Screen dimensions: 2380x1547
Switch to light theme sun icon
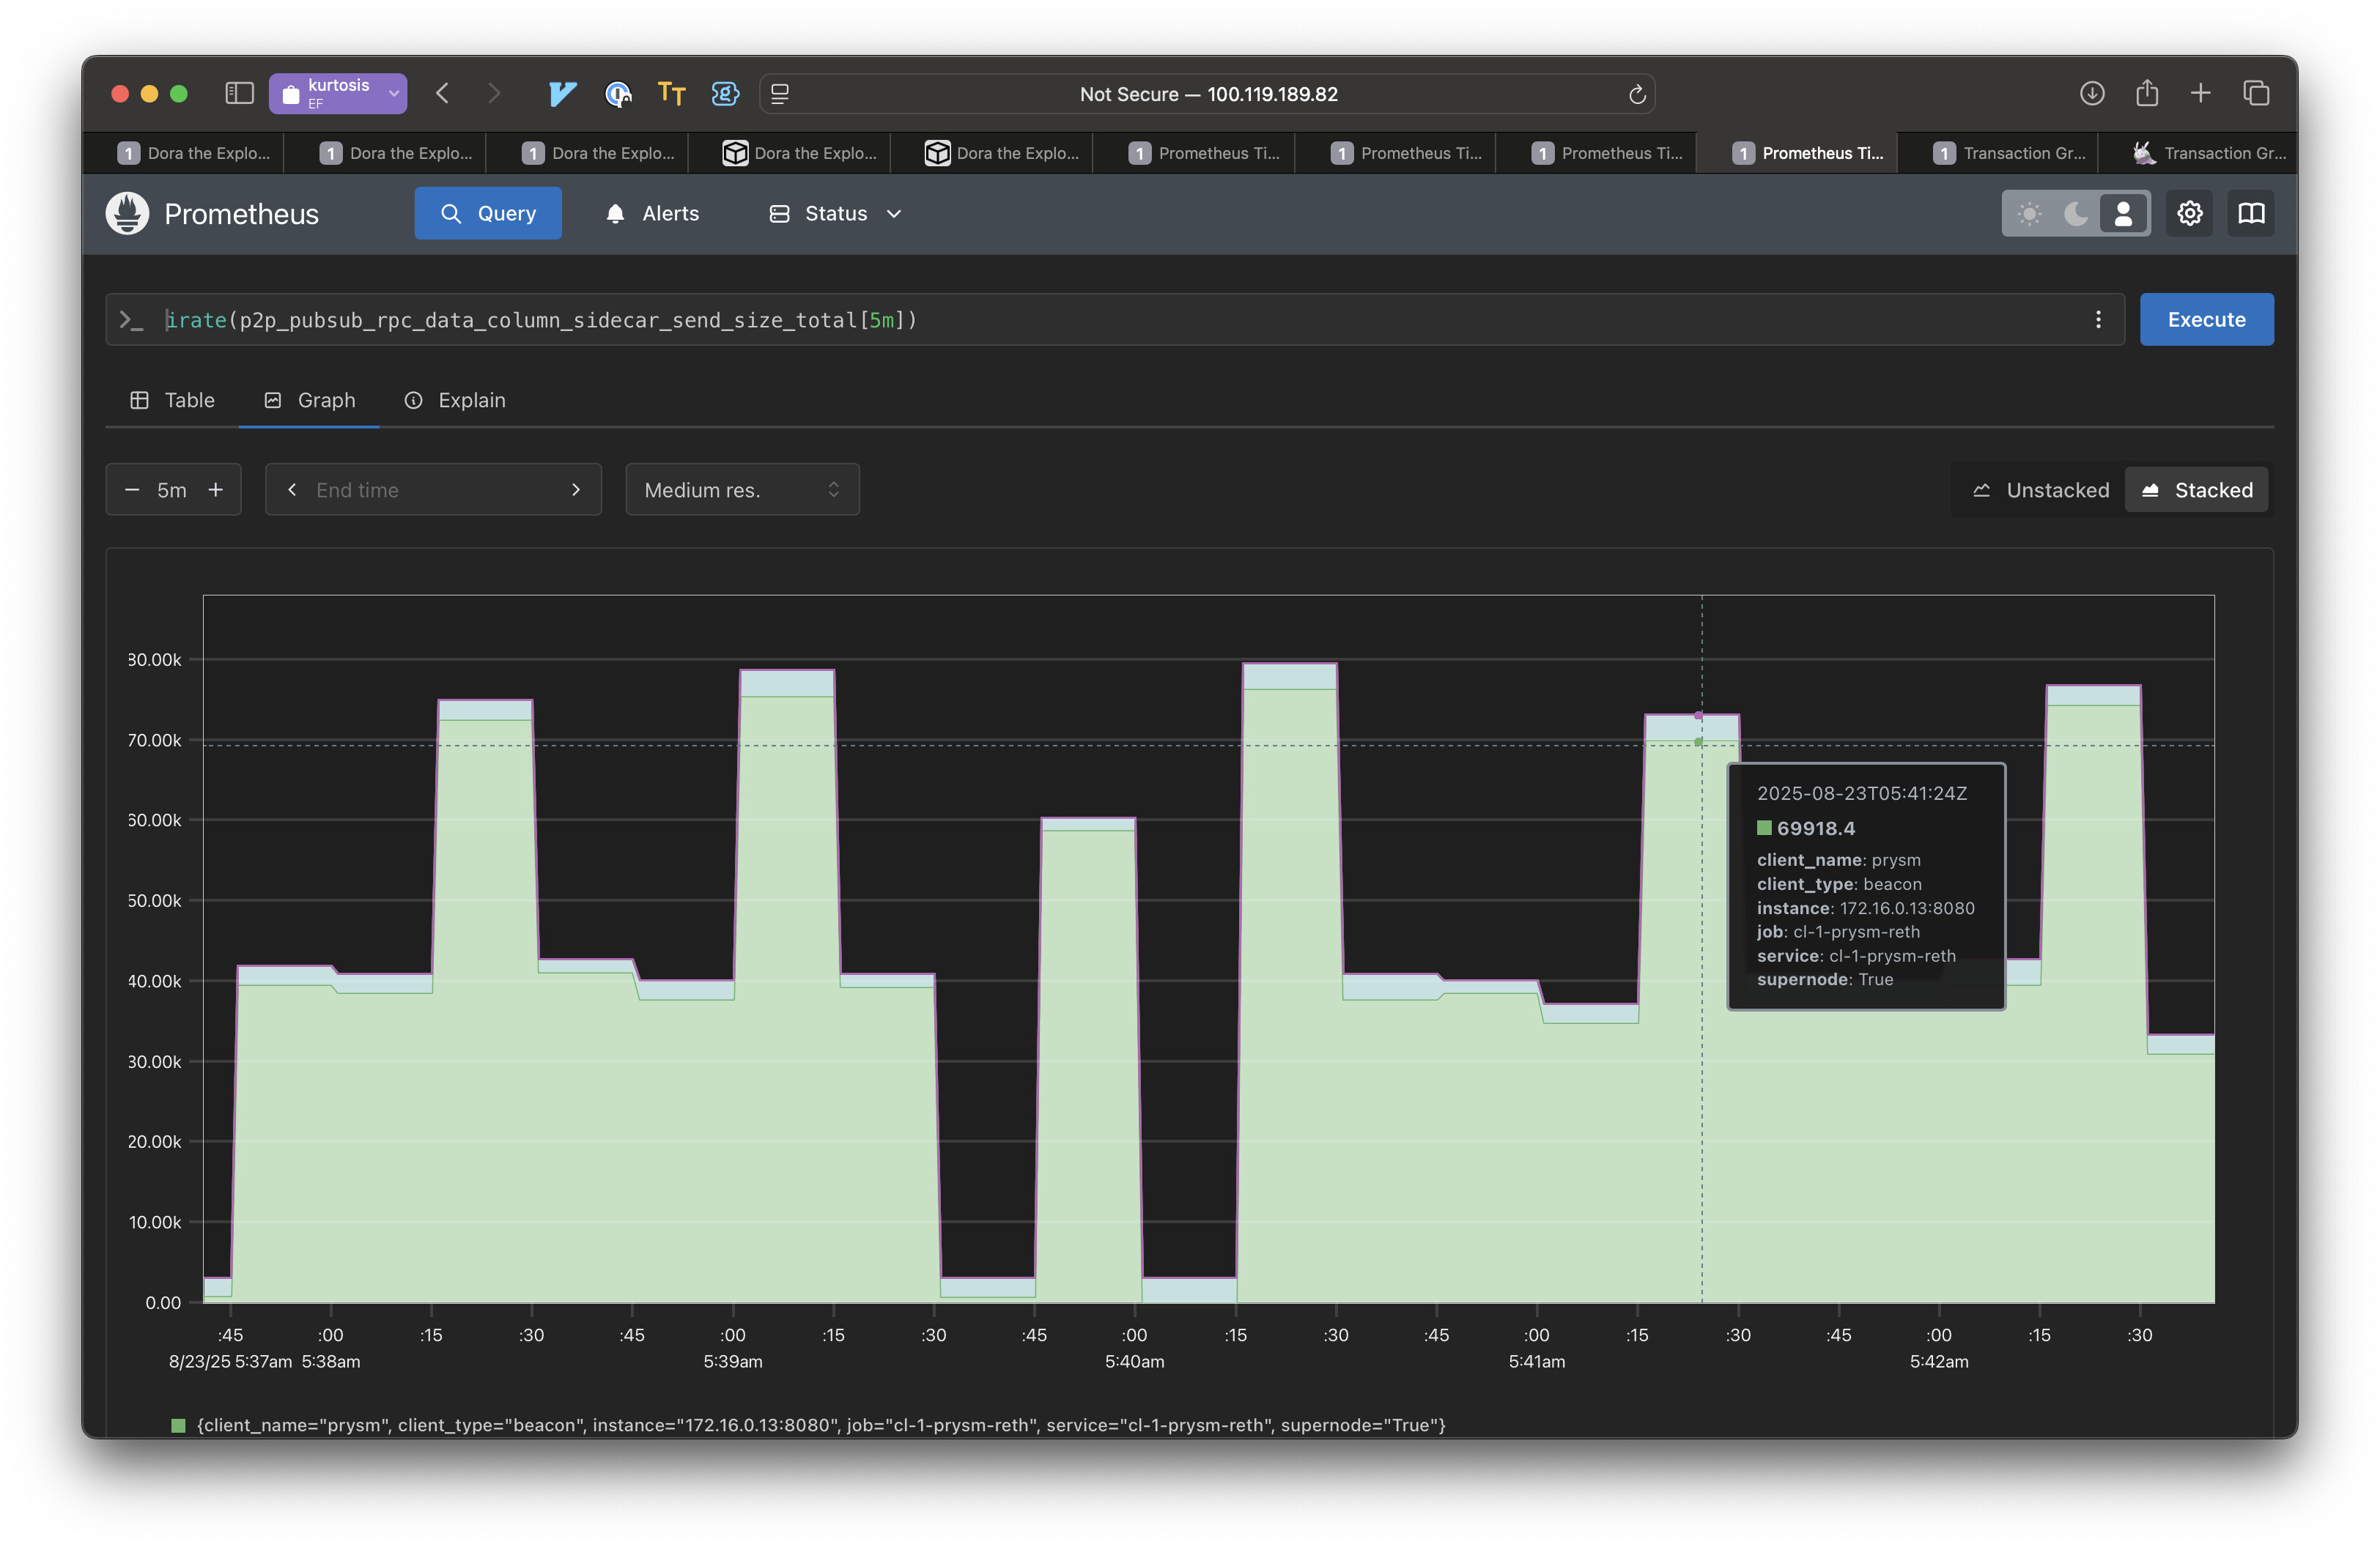click(x=2029, y=213)
